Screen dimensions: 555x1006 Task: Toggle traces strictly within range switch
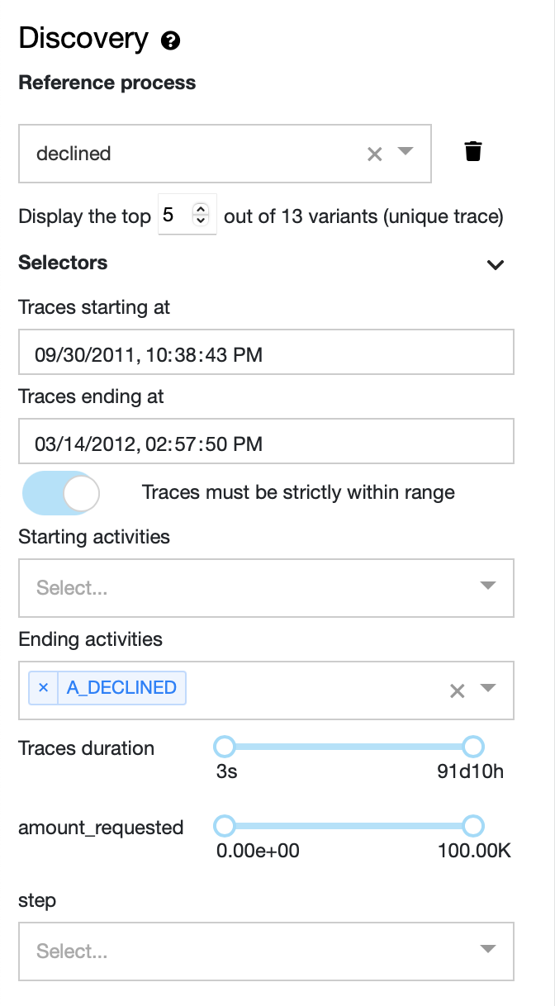[62, 493]
